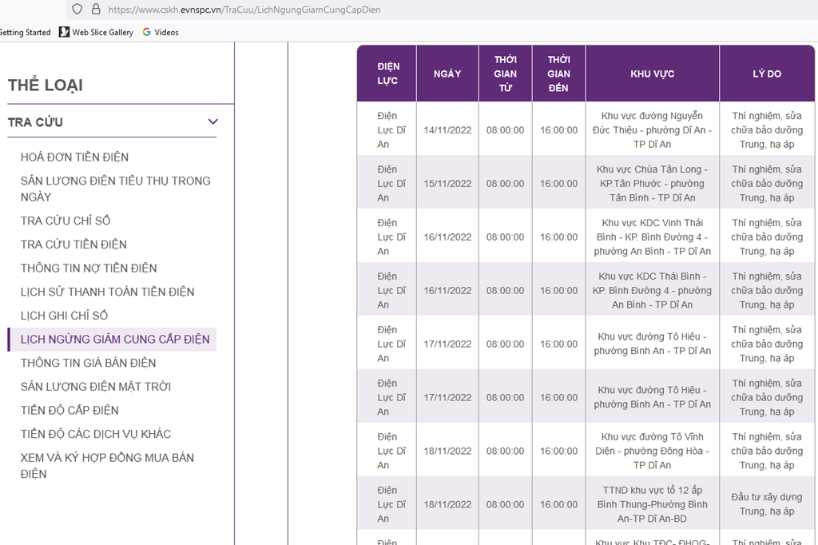Click the shield tracking protection icon
This screenshot has width=818, height=545.
click(x=77, y=9)
